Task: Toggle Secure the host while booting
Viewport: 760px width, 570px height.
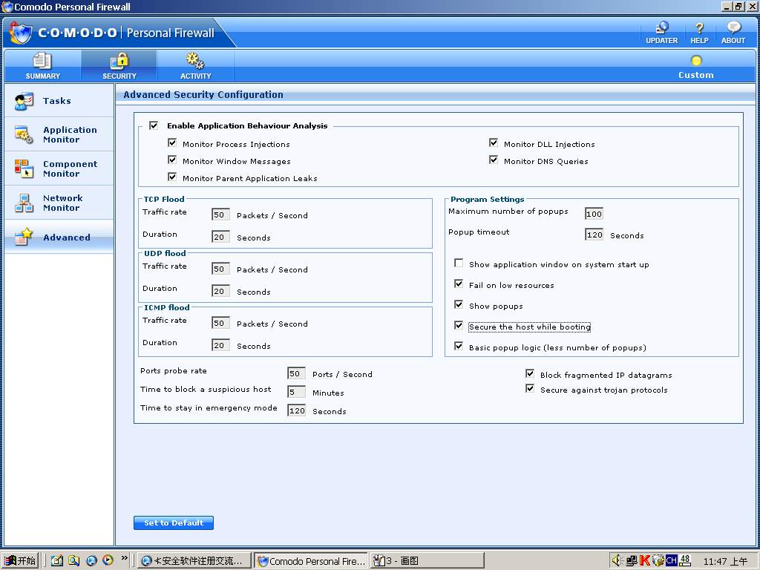Action: (x=459, y=326)
